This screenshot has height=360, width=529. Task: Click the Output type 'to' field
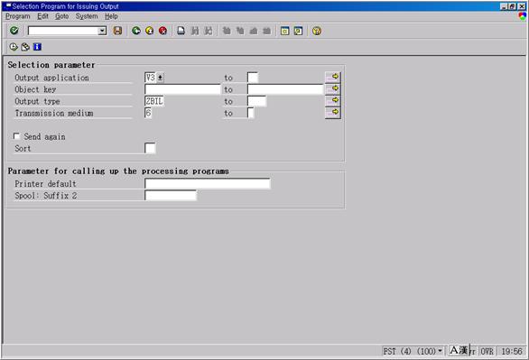256,101
